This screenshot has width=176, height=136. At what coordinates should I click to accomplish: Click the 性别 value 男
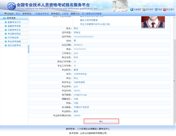click(75, 41)
